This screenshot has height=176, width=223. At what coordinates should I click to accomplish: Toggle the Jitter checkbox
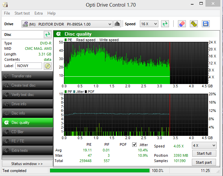(134, 145)
